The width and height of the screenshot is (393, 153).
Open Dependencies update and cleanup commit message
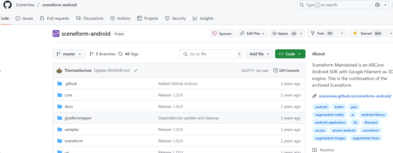[188, 118]
